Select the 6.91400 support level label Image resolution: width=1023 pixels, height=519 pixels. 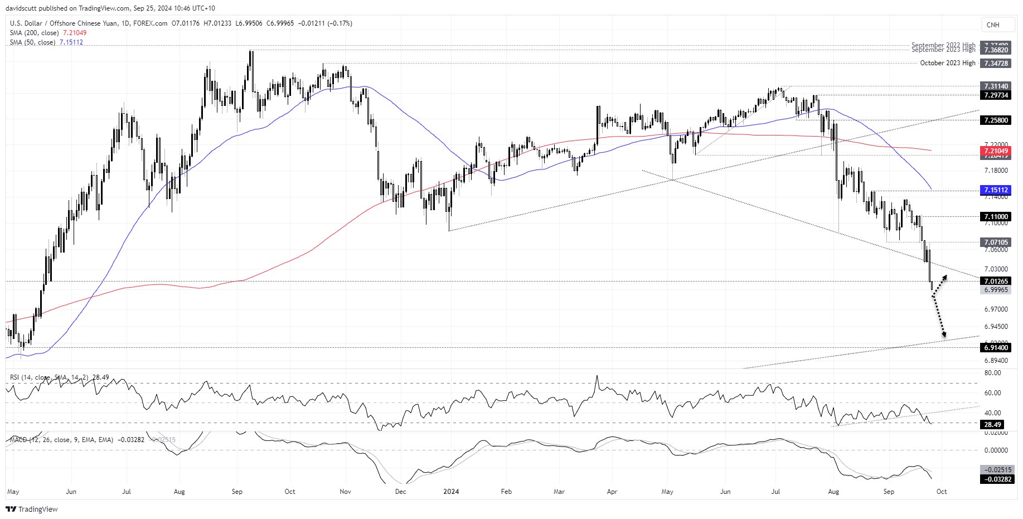(x=996, y=348)
